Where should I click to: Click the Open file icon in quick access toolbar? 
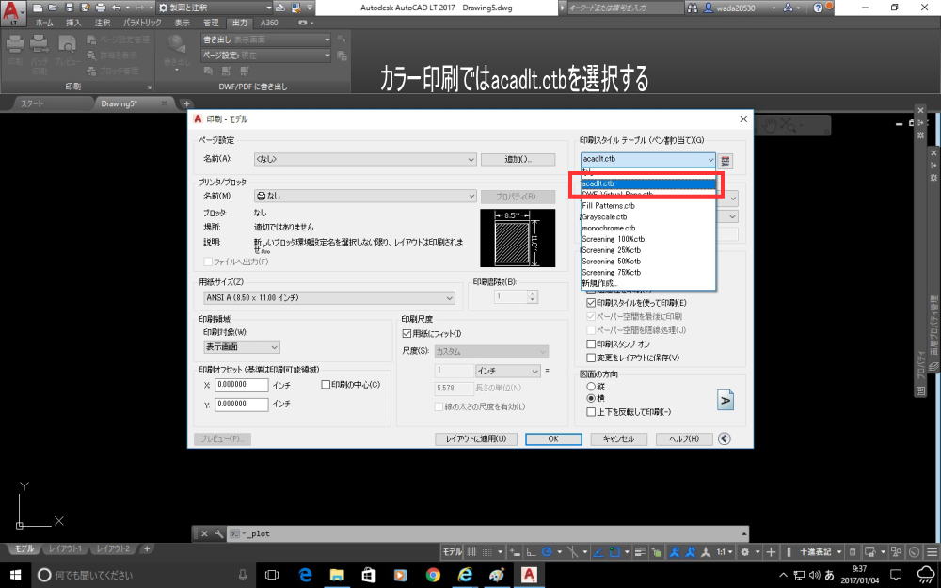click(x=54, y=8)
